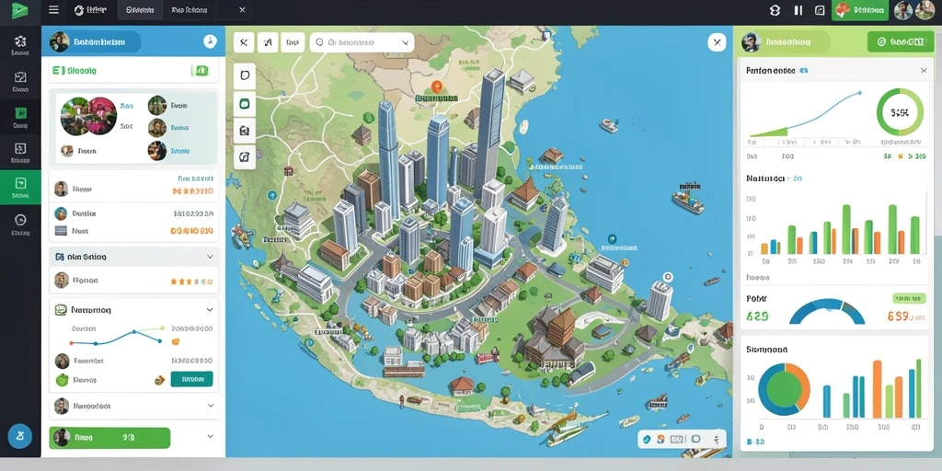Image resolution: width=942 pixels, height=471 pixels.
Task: Click the blue map marker near the right coast
Action: [612, 238]
